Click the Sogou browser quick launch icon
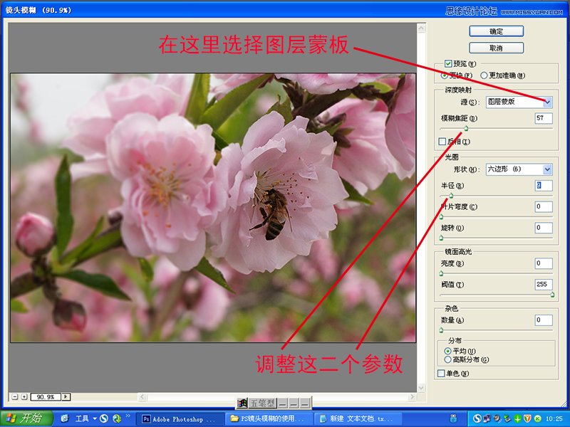The image size is (570, 427). coord(104,418)
